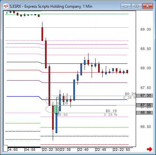Click the 22-22:50 time axis label
The width and height of the screenshot is (156, 155).
[x=122, y=150]
